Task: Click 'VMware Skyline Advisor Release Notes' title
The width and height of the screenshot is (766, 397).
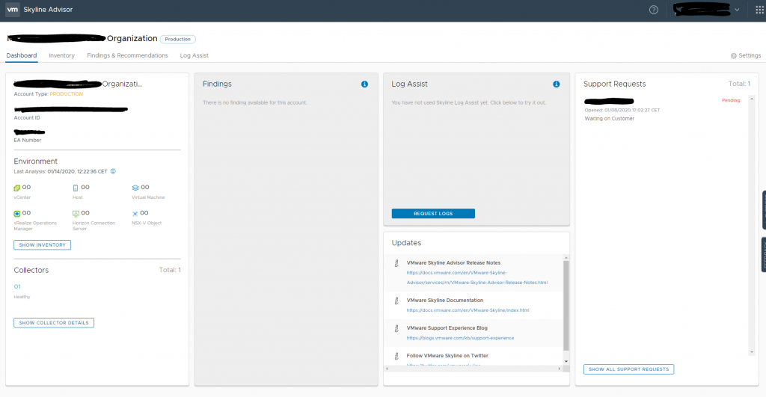Action: coord(453,262)
